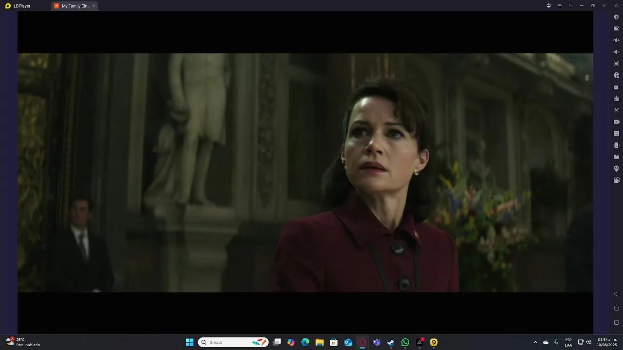This screenshot has height=350, width=623.
Task: Open Steam from taskbar
Action: [x=391, y=342]
